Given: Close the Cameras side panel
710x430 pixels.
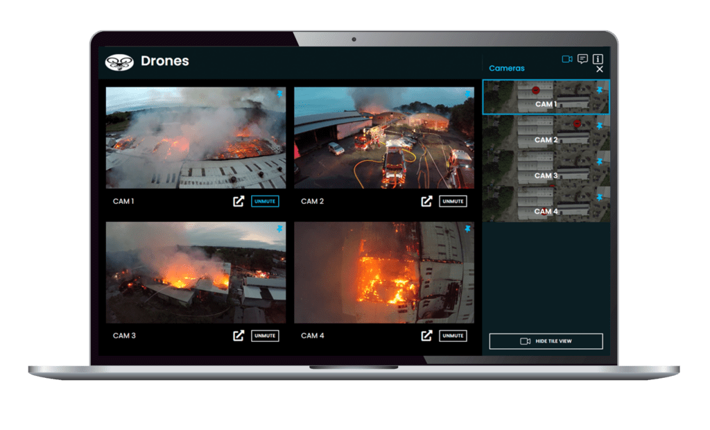Looking at the screenshot, I should click(600, 69).
